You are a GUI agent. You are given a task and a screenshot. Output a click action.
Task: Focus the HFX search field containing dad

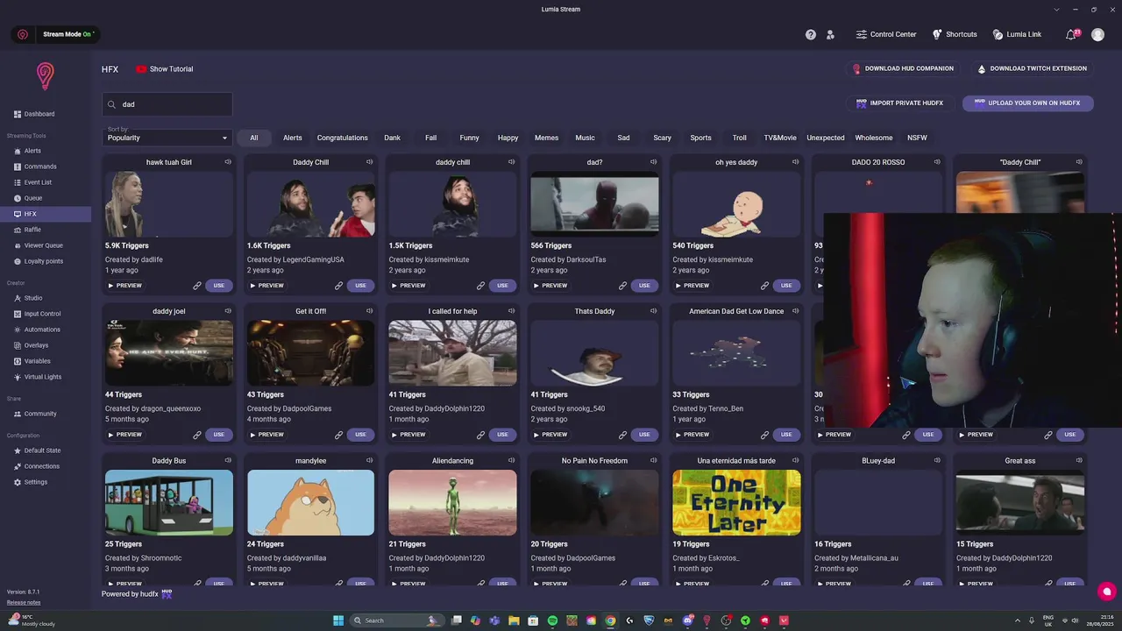(x=167, y=104)
